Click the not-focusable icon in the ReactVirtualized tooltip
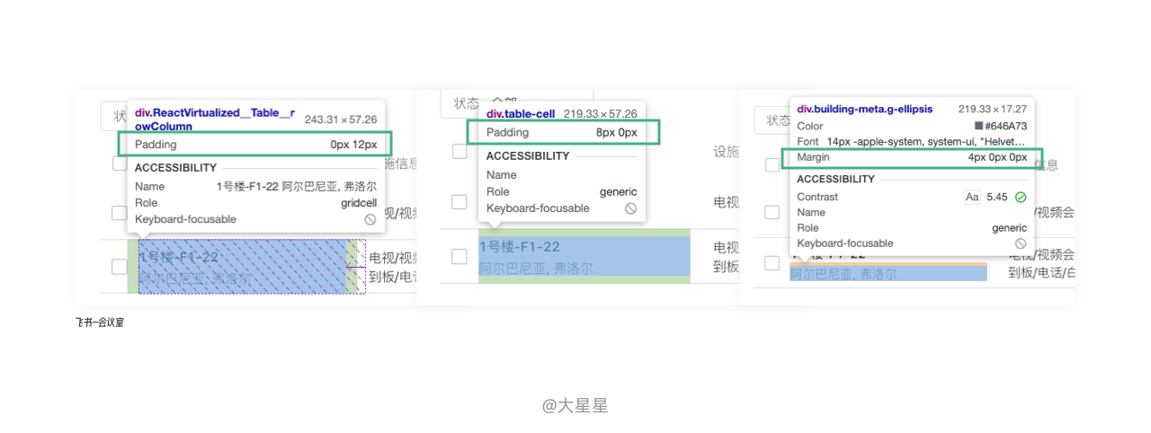The height and width of the screenshot is (433, 1151). (370, 219)
